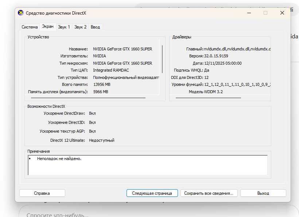The image size is (299, 217).
Task: Switch to the Система tab
Action: pyautogui.click(x=30, y=27)
